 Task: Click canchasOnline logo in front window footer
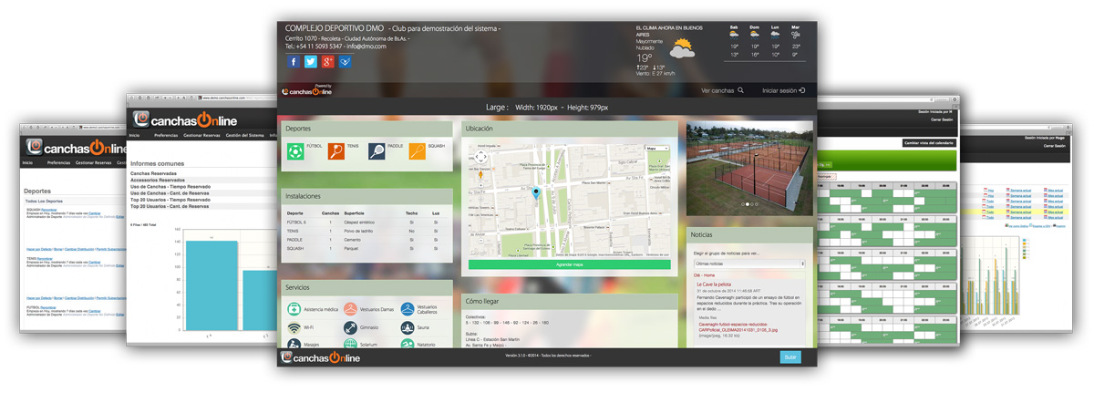pos(320,357)
